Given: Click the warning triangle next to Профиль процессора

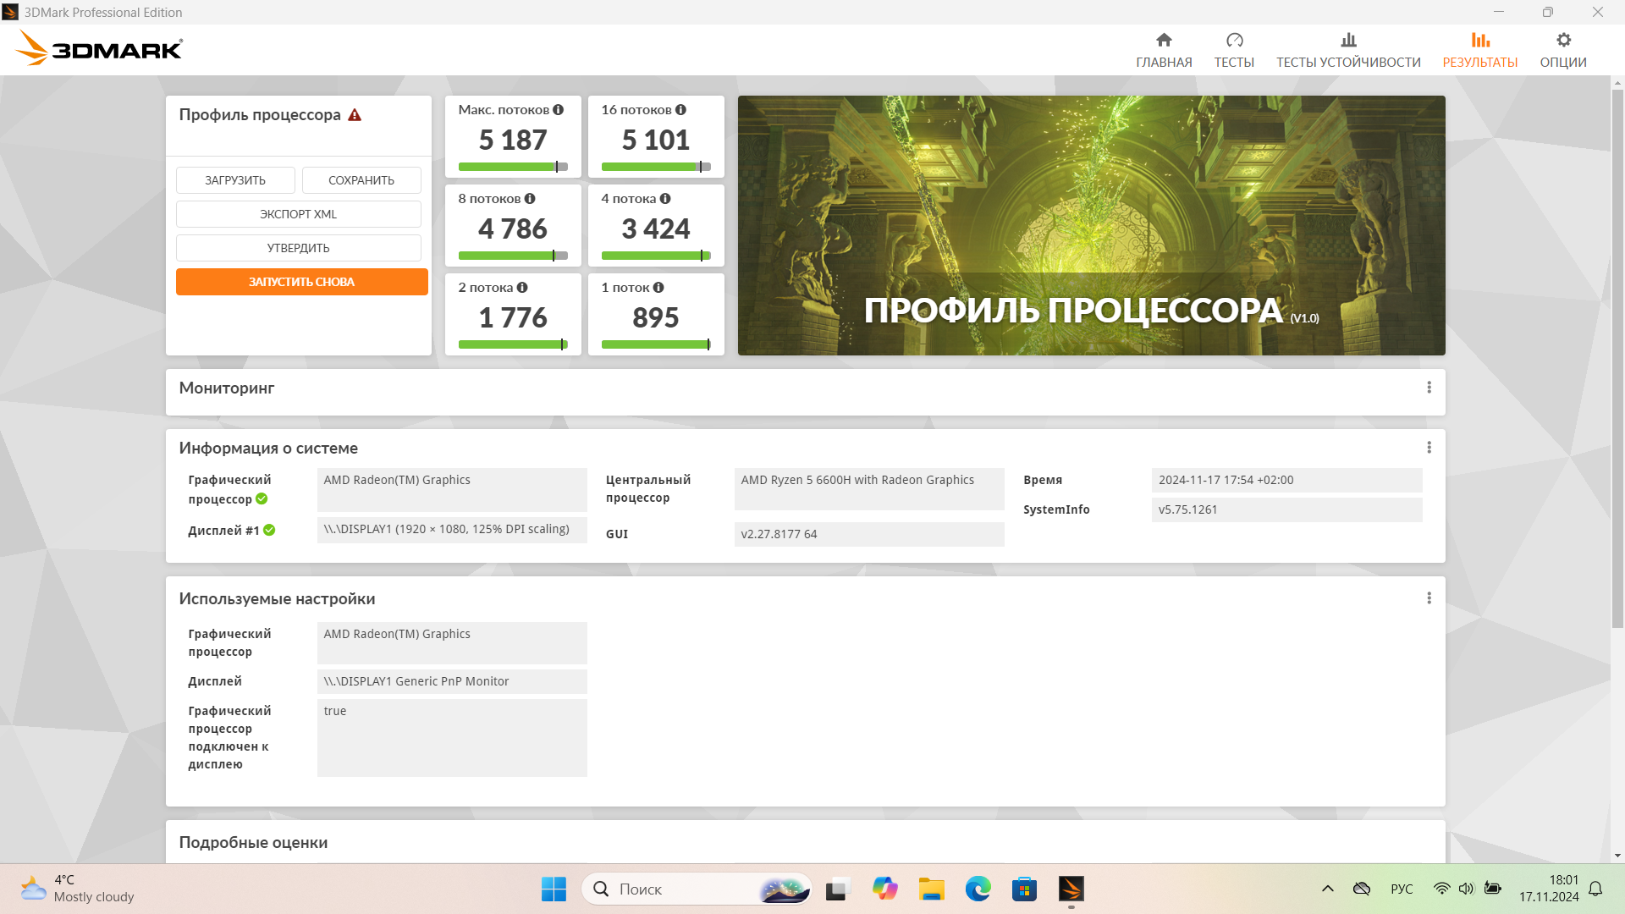Looking at the screenshot, I should [355, 115].
